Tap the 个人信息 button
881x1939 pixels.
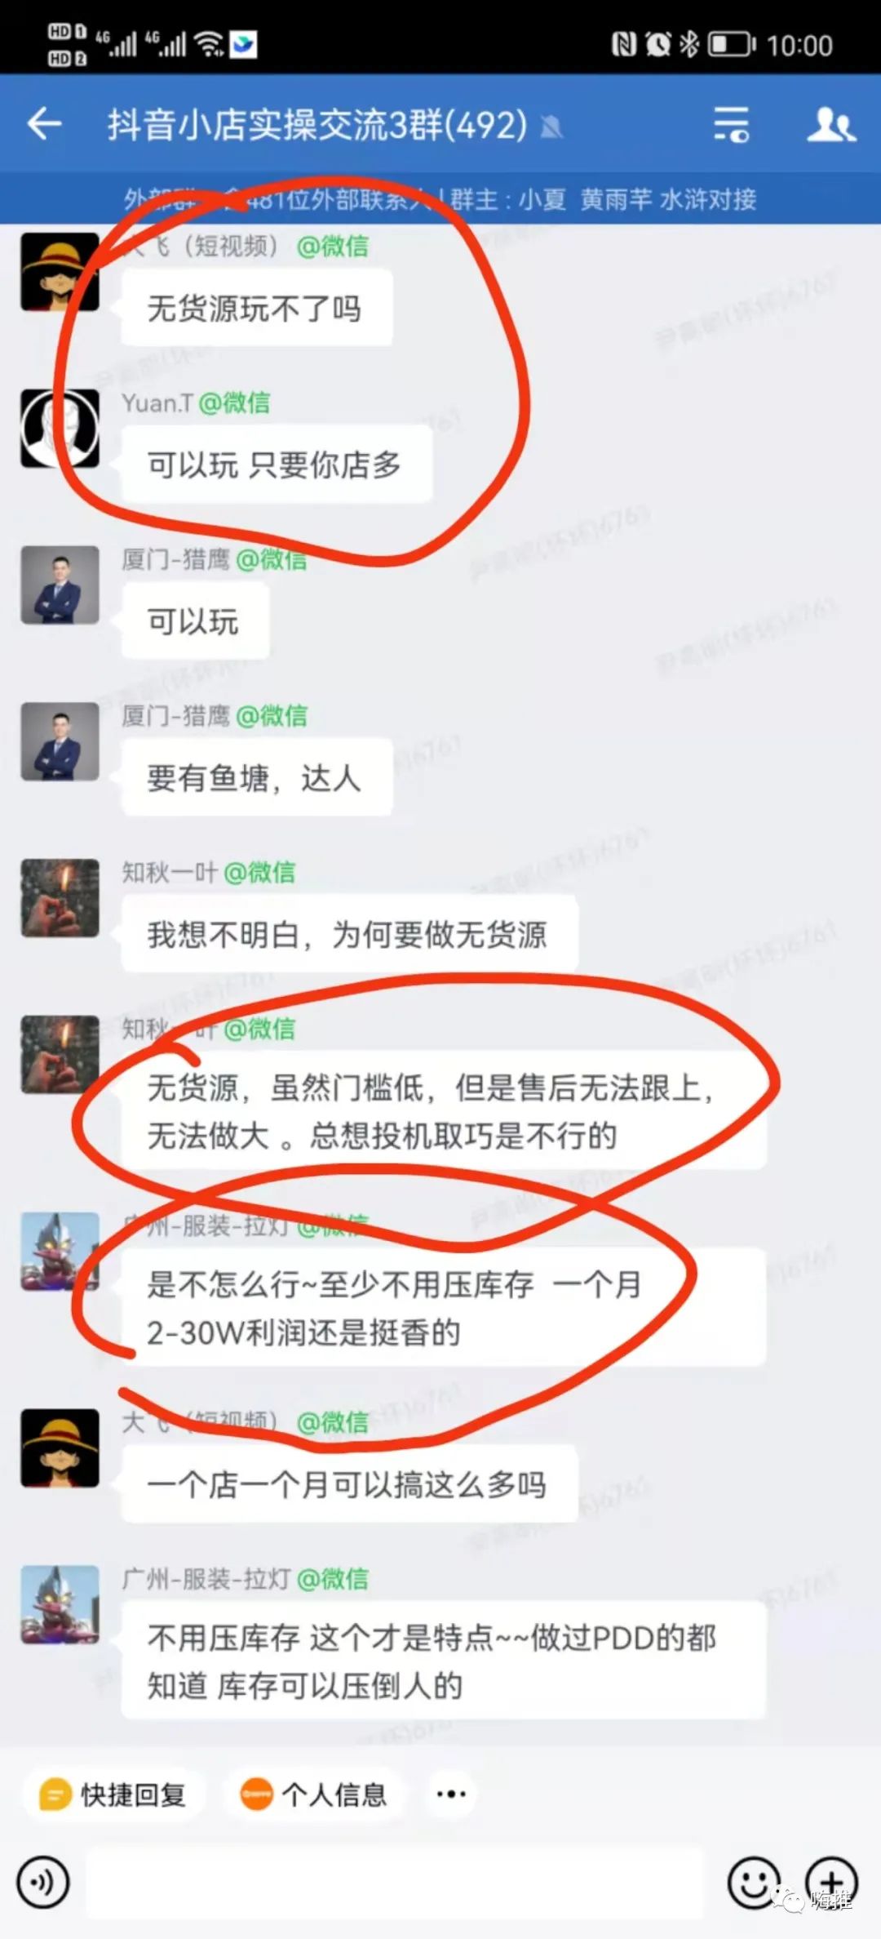315,1794
